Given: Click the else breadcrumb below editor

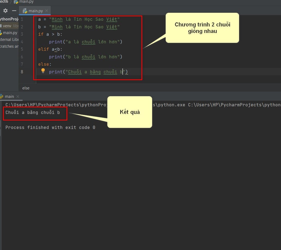Looking at the screenshot, I should pos(26,88).
